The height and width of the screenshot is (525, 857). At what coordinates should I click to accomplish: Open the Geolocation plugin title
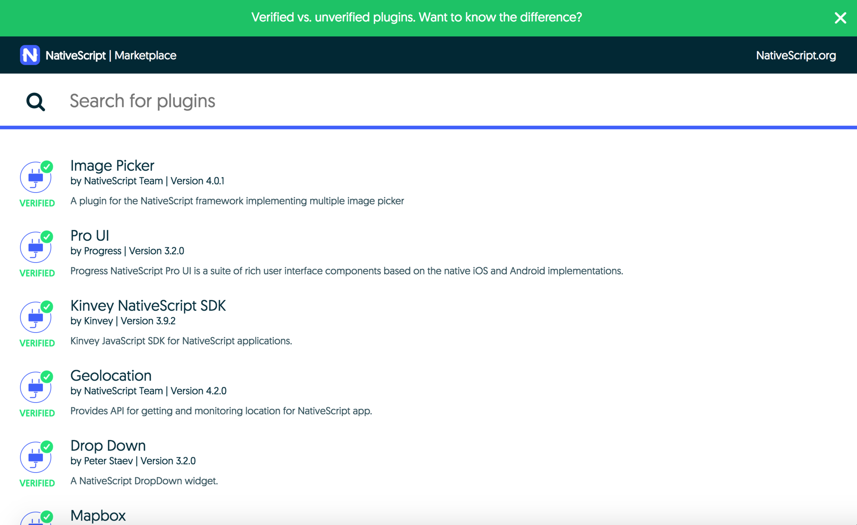click(x=111, y=376)
